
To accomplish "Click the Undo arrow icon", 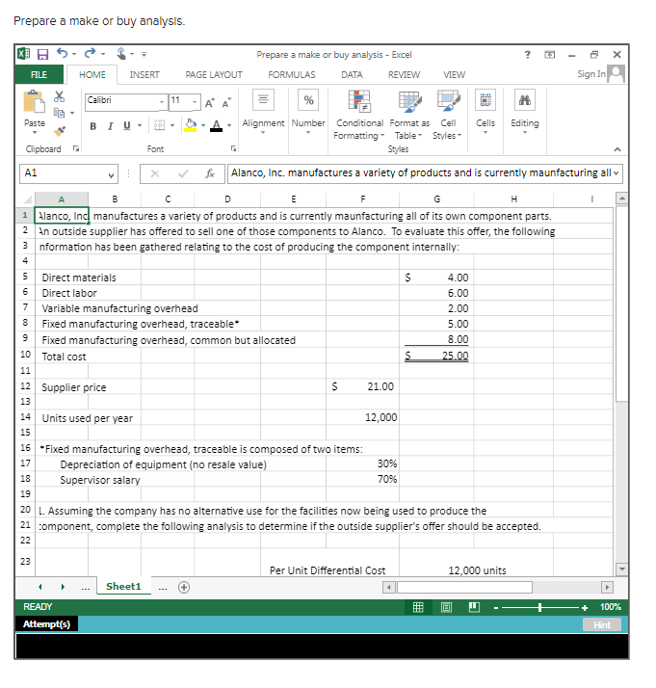I will pyautogui.click(x=63, y=54).
